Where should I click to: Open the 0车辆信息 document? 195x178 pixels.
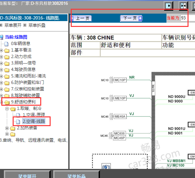point(20,43)
